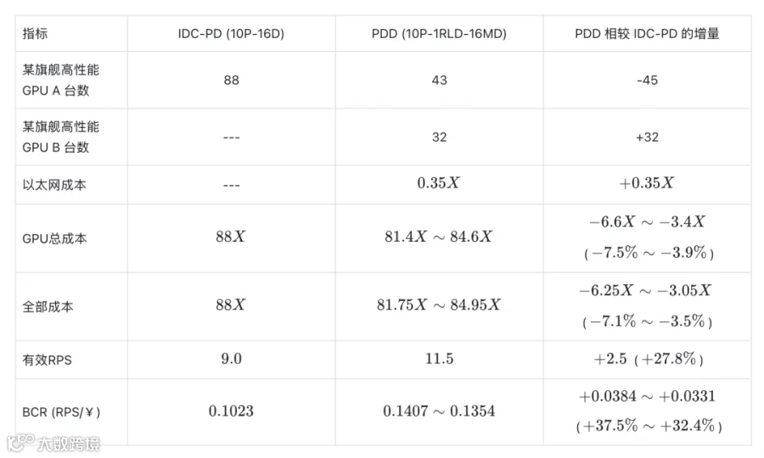Select the PDD (10P-1RLD-16MD) column header

click(439, 34)
